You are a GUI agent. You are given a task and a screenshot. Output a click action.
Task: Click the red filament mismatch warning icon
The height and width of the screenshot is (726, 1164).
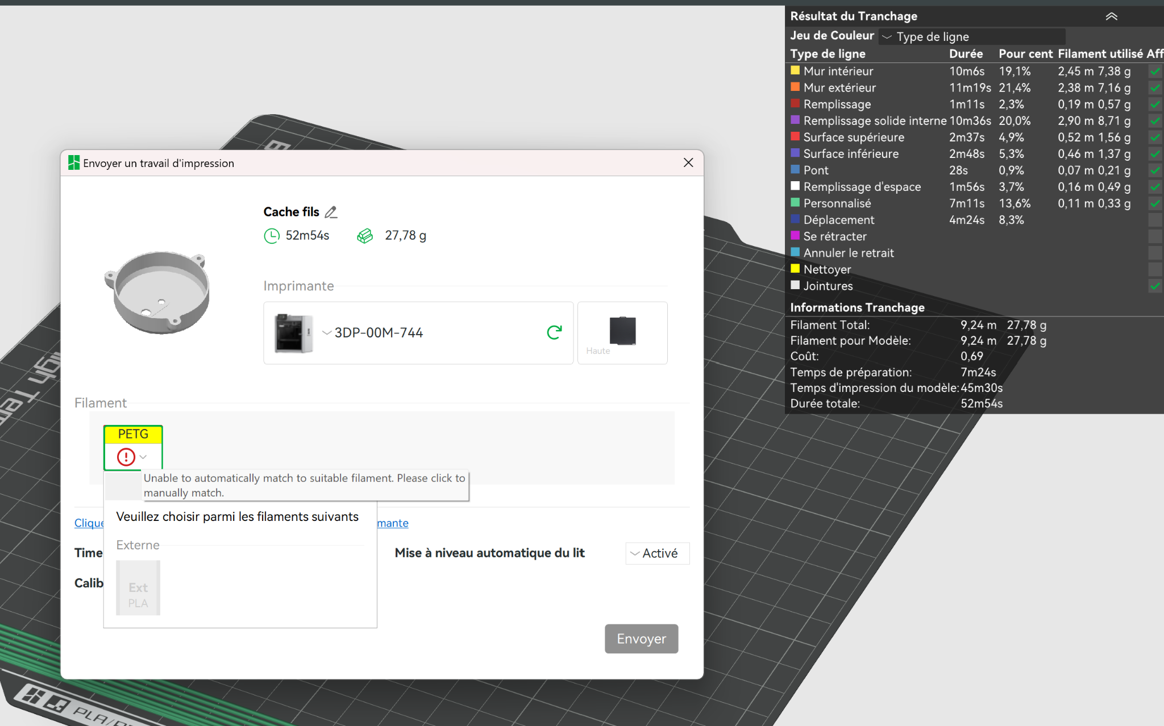coord(126,457)
